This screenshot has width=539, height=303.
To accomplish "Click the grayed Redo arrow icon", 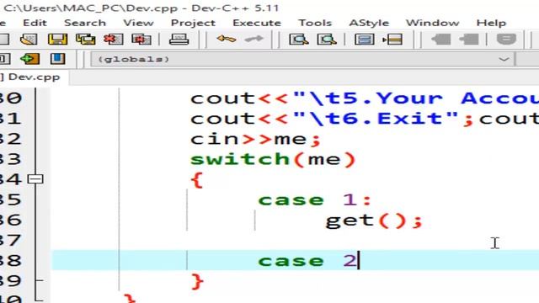I will [253, 40].
